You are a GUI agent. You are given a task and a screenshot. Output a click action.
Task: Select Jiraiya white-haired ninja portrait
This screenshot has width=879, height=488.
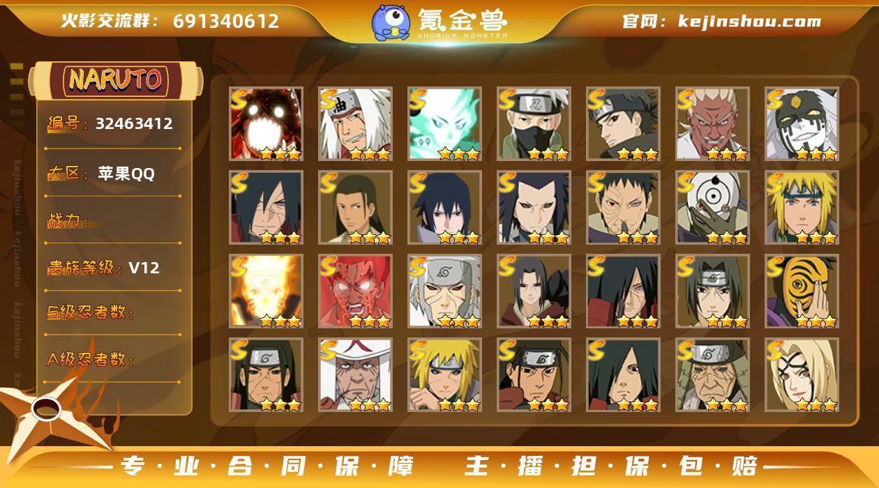[x=356, y=124]
